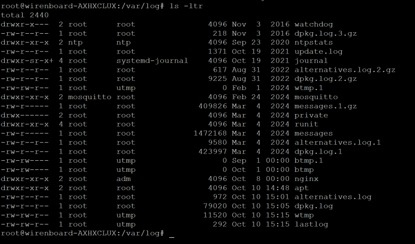This screenshot has height=244, width=415.
Task: Click the cursor at the bottom prompt
Action: 172,237
